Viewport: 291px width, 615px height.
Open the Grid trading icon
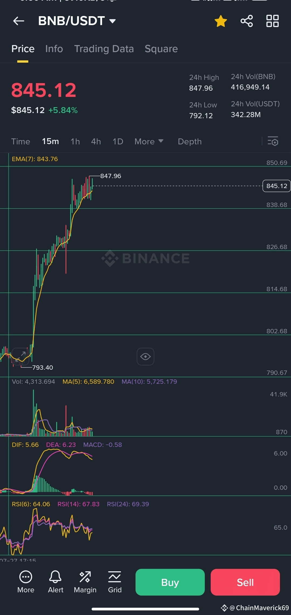point(115,582)
